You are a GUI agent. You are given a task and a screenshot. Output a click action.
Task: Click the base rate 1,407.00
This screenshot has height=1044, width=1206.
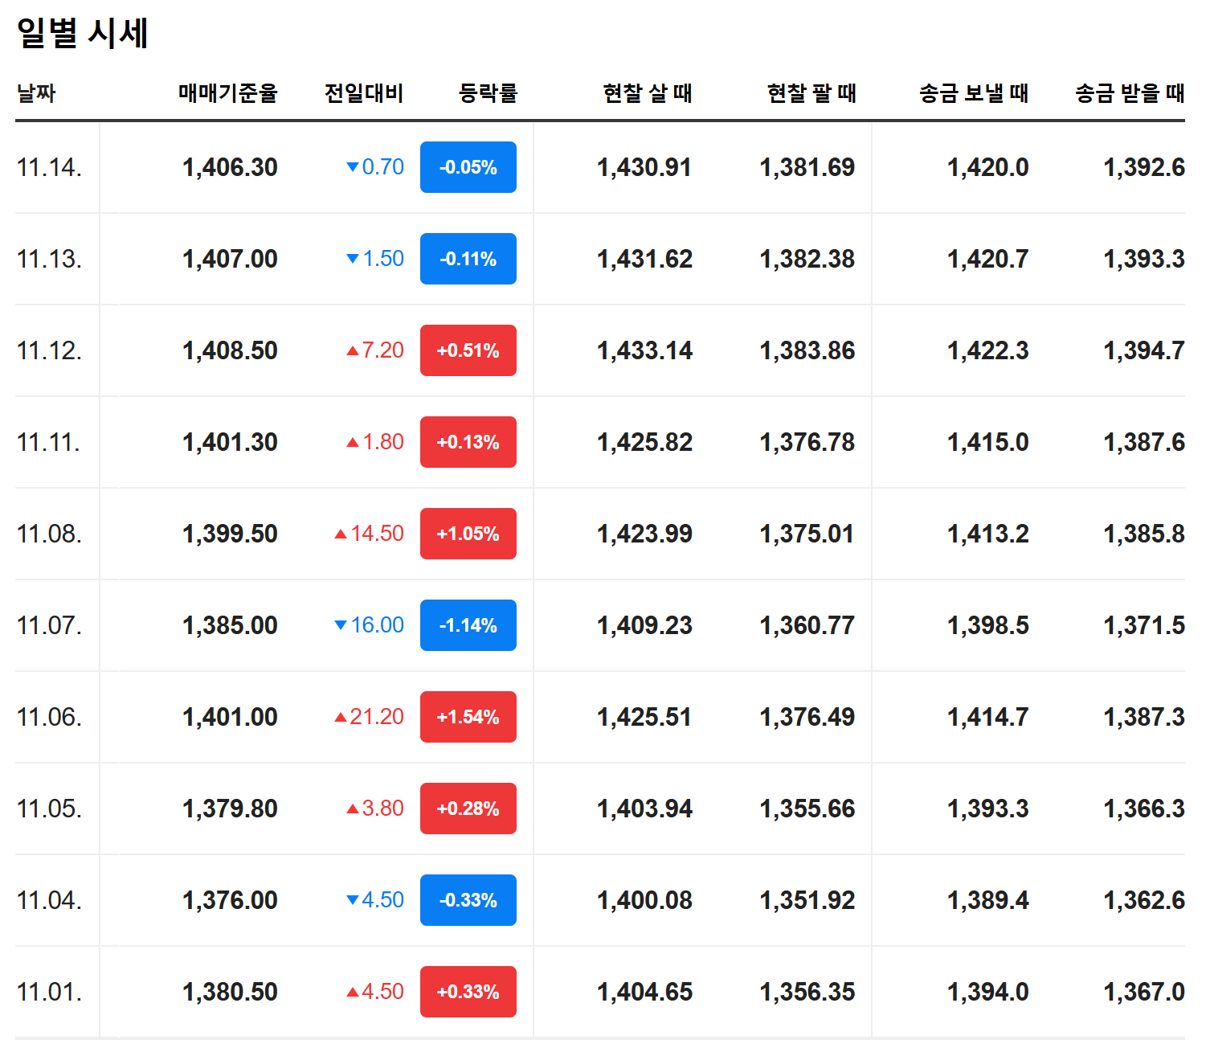pyautogui.click(x=230, y=259)
